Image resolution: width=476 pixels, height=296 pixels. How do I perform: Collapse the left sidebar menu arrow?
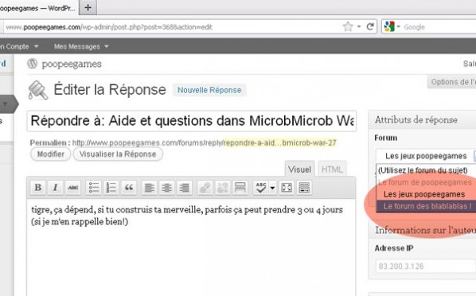[x=5, y=104]
